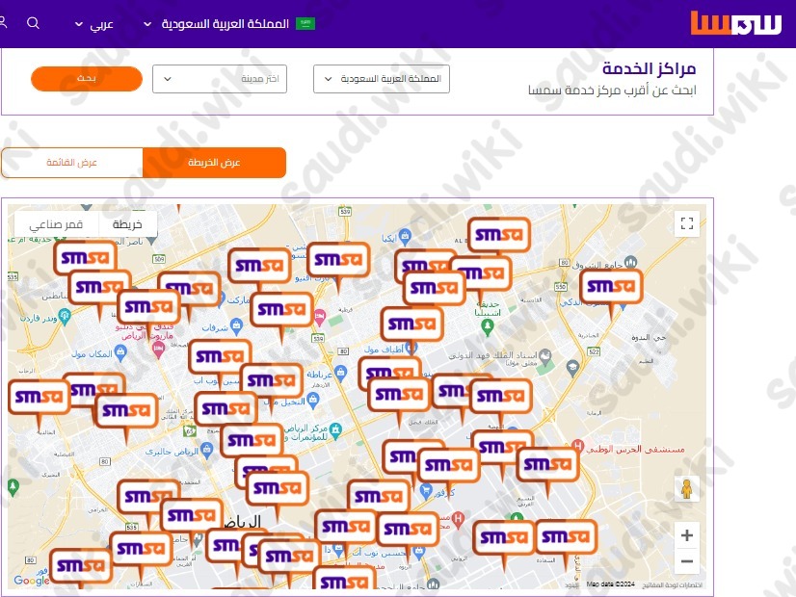Click مستشفى الحرس الوطني hospital icon
The height and width of the screenshot is (597, 796).
click(577, 445)
